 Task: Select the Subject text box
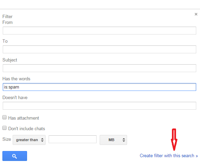pos(99,68)
